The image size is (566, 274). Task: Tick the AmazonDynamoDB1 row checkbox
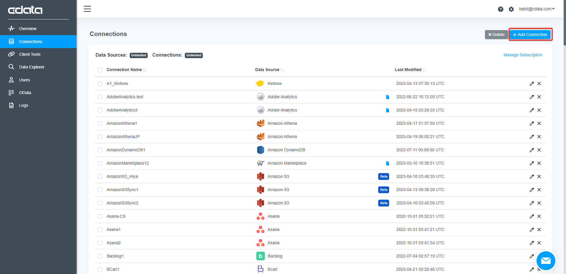(x=100, y=150)
